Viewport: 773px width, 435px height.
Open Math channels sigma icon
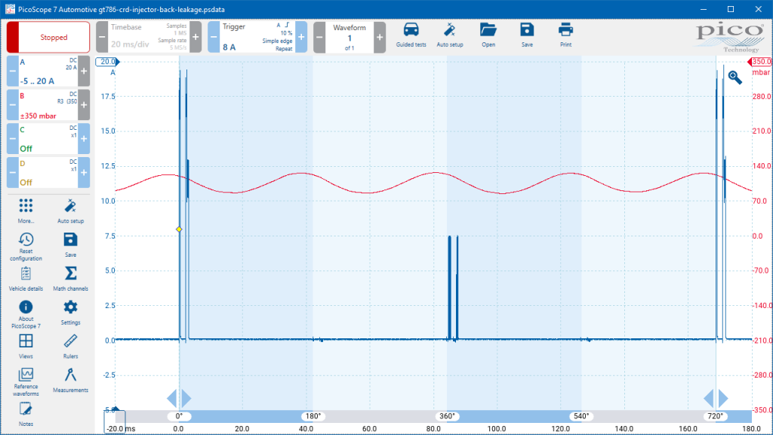[70, 279]
